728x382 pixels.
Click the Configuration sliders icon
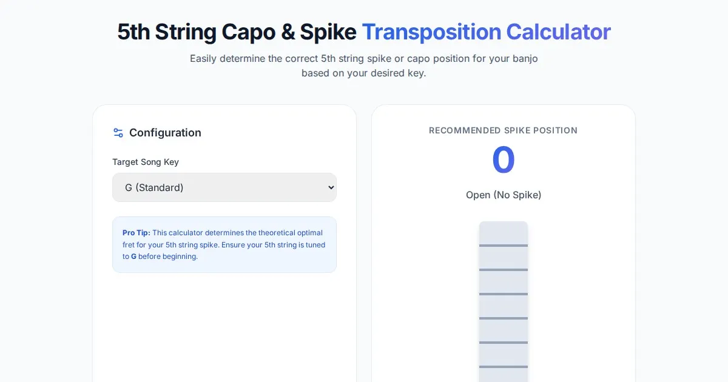(118, 133)
